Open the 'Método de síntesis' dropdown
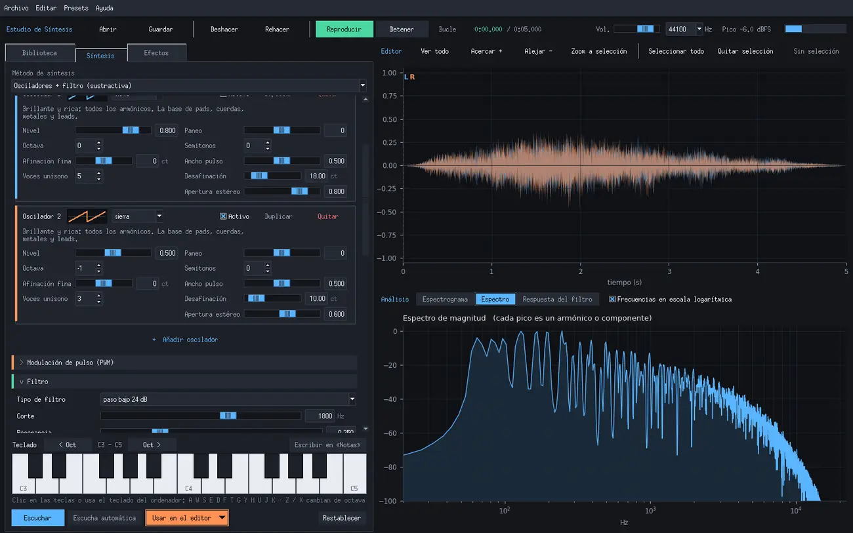Screen dimensions: 853x533 190,86
